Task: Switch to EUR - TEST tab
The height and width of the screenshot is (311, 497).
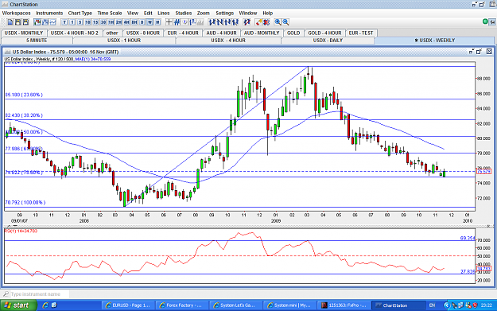Action: (361, 33)
